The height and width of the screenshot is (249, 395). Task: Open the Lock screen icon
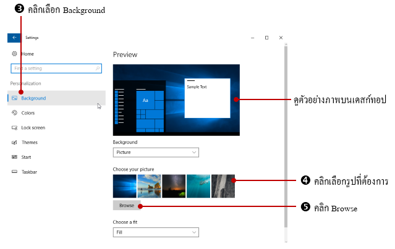[x=14, y=128]
